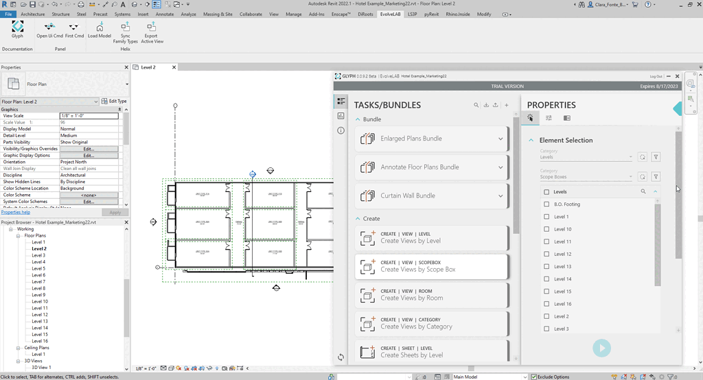This screenshot has height=380, width=703.
Task: Open the Annotate ribbon tab
Action: point(165,14)
